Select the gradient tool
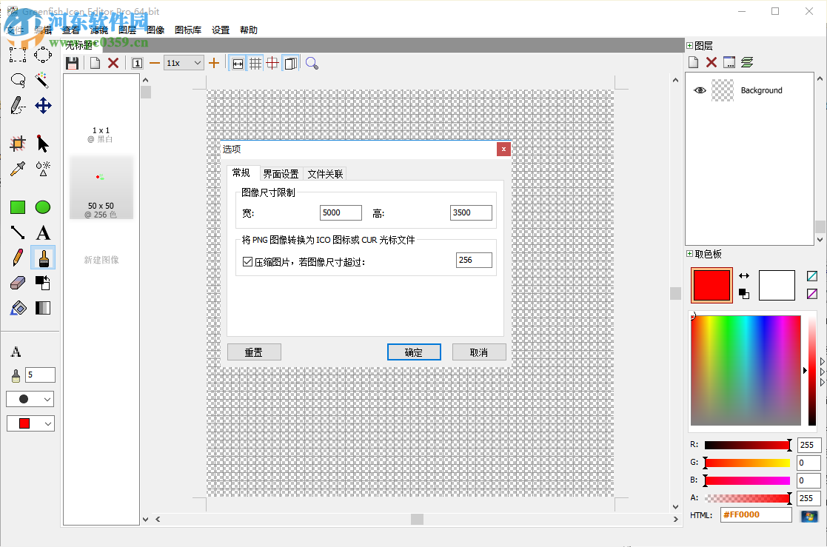The image size is (827, 547). coord(42,307)
